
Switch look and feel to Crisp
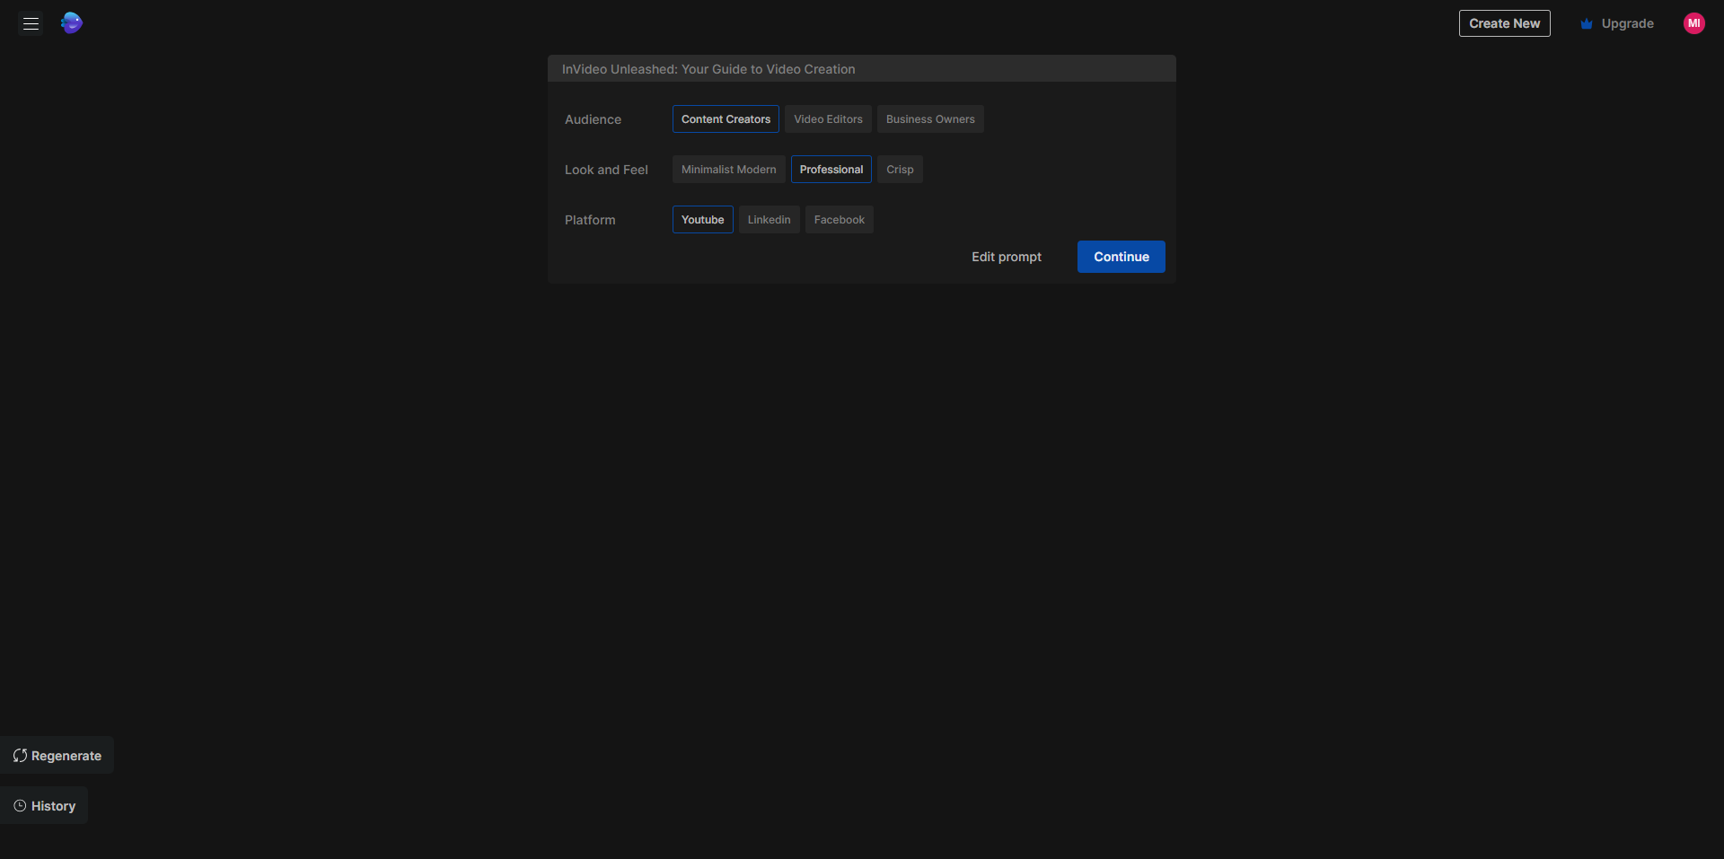tap(900, 170)
